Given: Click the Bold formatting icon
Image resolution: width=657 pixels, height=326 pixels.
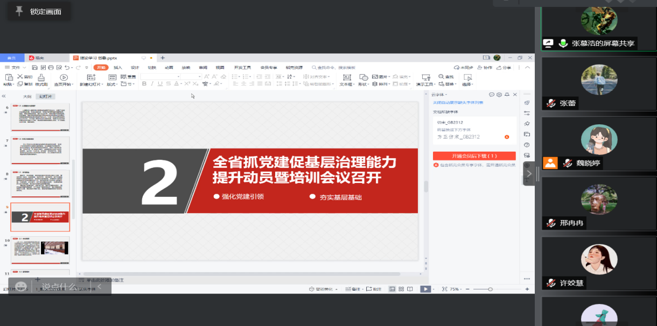Looking at the screenshot, I should [x=144, y=84].
